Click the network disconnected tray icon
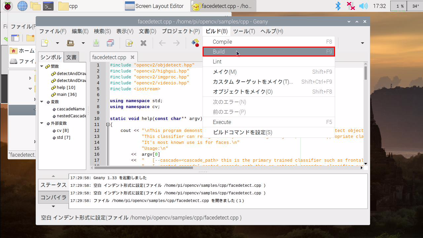Screen dimensions: 423x238 (351, 6)
